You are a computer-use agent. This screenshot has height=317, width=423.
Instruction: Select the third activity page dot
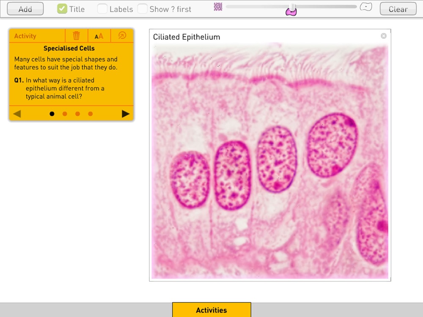point(78,114)
